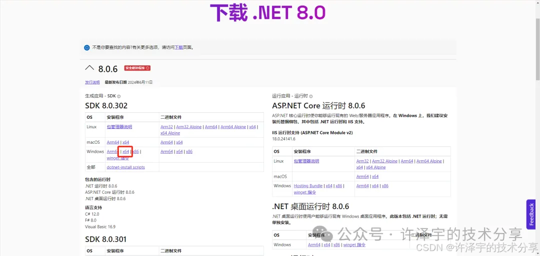Click the ASP.NET Core 运行时 8.0.6 heading

tap(318, 105)
